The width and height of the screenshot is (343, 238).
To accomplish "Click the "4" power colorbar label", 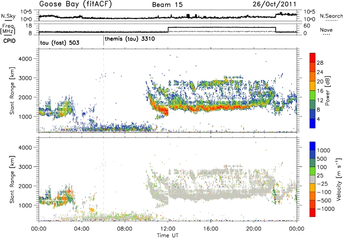I will pos(319,119).
